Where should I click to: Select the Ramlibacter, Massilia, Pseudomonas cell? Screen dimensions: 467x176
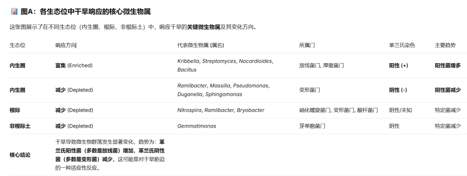click(224, 90)
